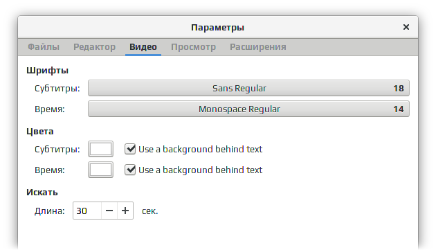Close the Параметры dialog
The height and width of the screenshot is (250, 436).
coord(406,27)
